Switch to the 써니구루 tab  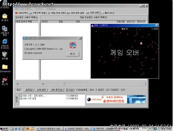pyautogui.click(x=21, y=13)
